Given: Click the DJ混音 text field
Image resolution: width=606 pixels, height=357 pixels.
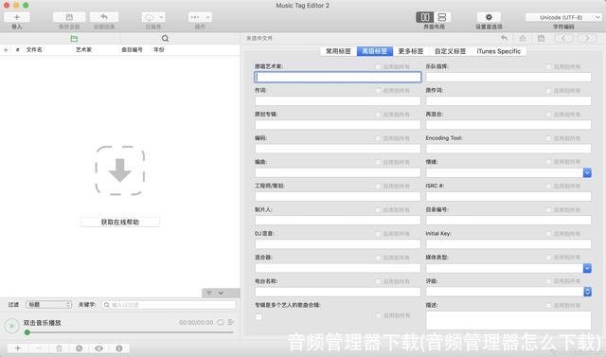Looking at the screenshot, I should (x=338, y=244).
